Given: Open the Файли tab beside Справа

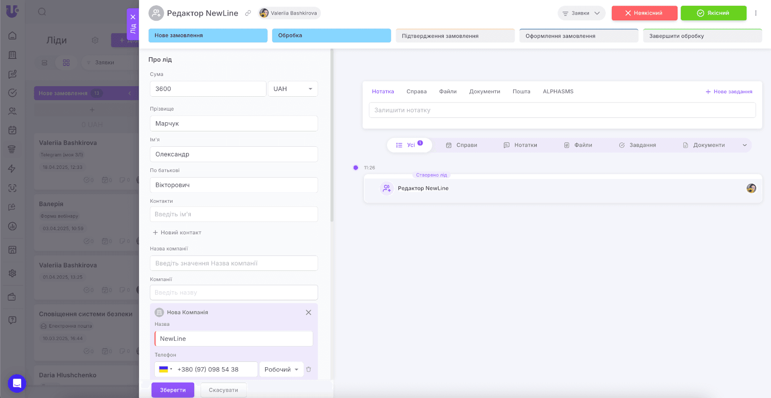Looking at the screenshot, I should pyautogui.click(x=448, y=91).
